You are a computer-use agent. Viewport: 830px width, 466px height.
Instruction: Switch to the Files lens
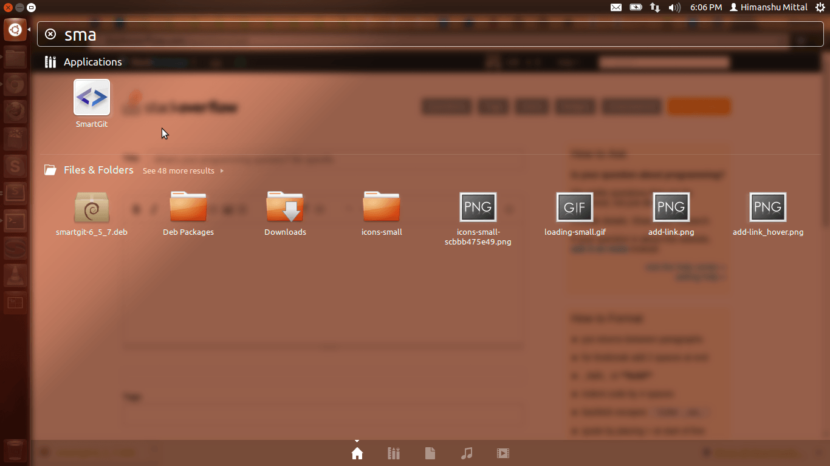pos(430,453)
